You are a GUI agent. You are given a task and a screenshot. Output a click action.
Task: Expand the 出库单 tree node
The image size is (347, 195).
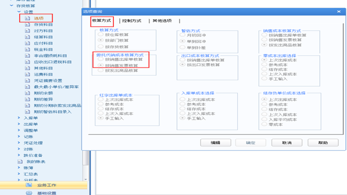(x=19, y=124)
